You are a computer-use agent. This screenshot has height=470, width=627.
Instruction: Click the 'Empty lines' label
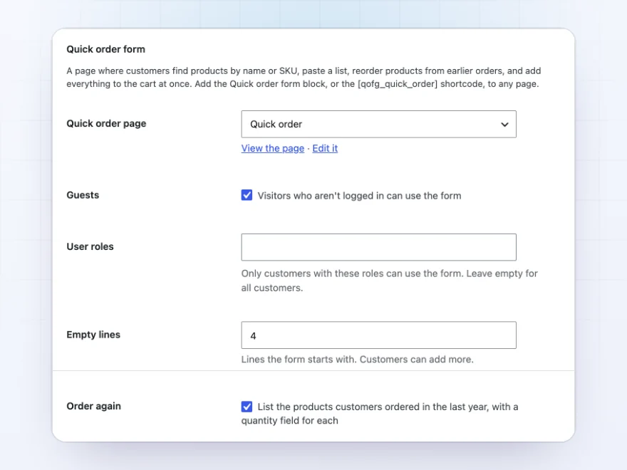[93, 335]
